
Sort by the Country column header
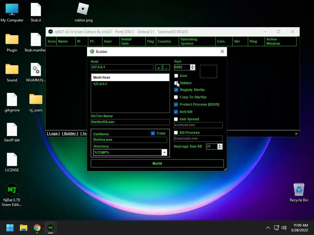167,41
